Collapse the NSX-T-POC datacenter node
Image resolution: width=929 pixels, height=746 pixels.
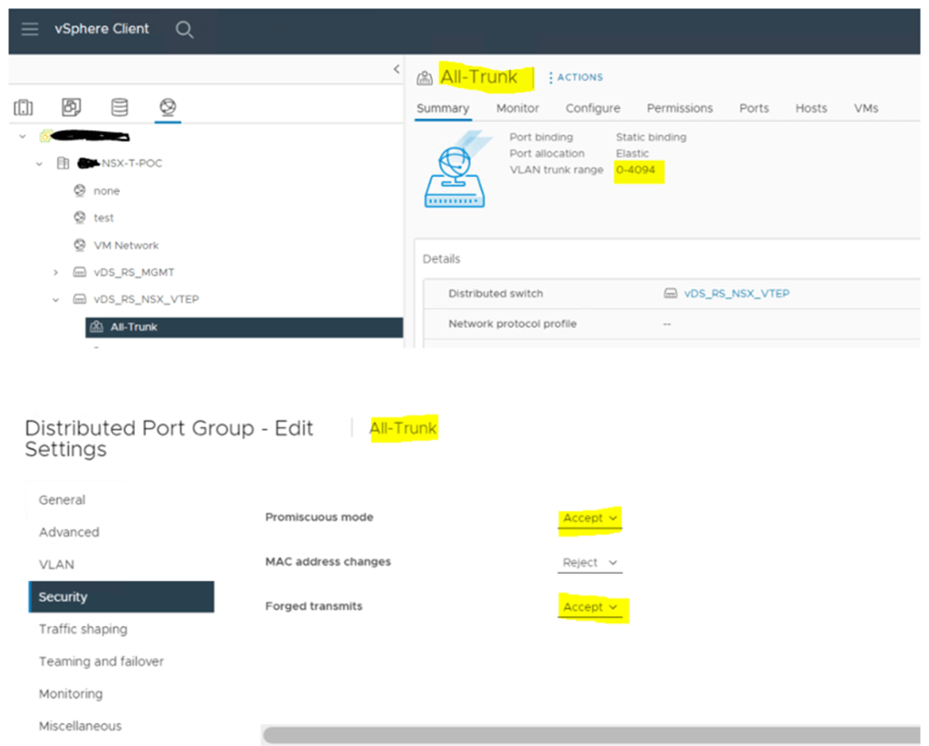pyautogui.click(x=39, y=164)
